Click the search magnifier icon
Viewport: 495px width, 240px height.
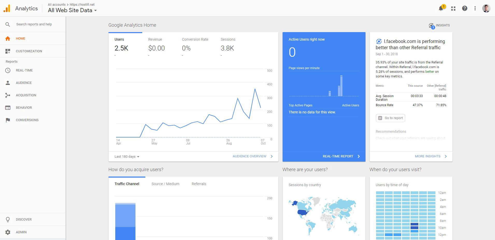[x=8, y=24]
